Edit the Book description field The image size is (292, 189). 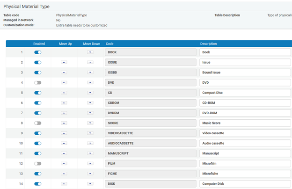(245, 52)
